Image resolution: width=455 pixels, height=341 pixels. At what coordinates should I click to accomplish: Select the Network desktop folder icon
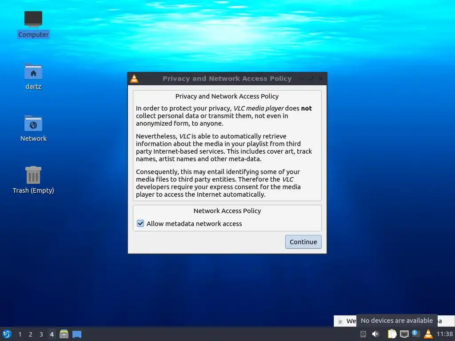pyautogui.click(x=33, y=128)
